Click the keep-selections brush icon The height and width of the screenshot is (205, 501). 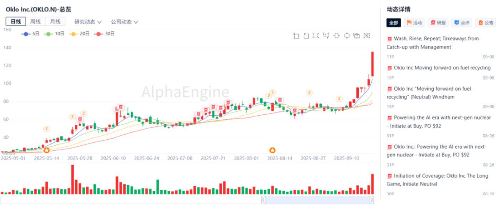356,36
